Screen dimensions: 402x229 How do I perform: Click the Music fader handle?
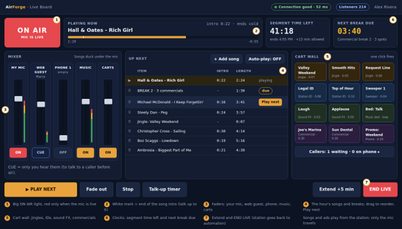click(85, 101)
